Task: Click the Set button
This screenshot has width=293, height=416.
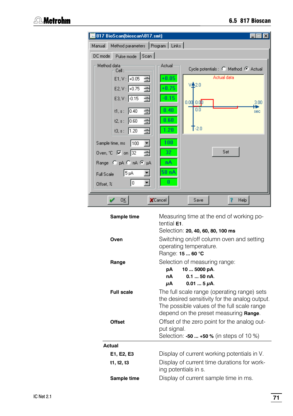Action: tap(226, 152)
